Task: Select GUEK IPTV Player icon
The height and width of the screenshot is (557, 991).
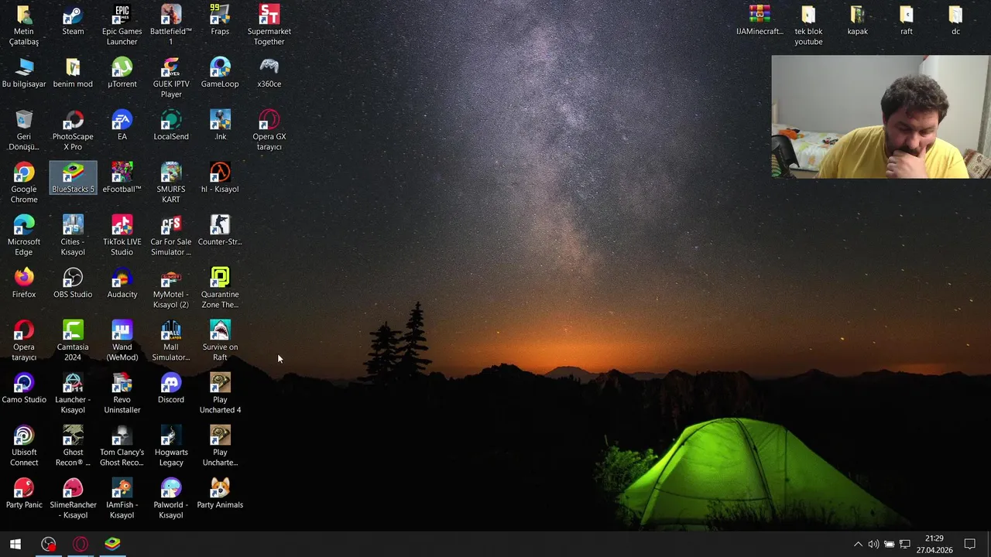Action: tap(171, 77)
